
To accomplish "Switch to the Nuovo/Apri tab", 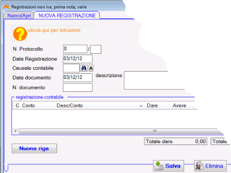I will coord(19,16).
